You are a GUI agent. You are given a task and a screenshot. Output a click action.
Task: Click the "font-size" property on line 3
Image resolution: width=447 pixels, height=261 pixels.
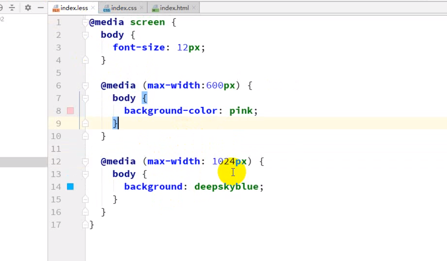pos(139,47)
